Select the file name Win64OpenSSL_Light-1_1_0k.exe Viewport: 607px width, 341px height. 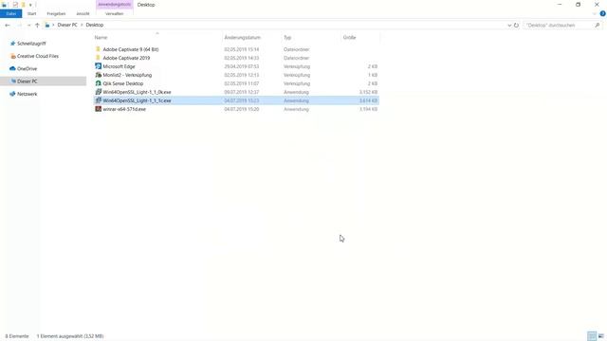[137, 92]
